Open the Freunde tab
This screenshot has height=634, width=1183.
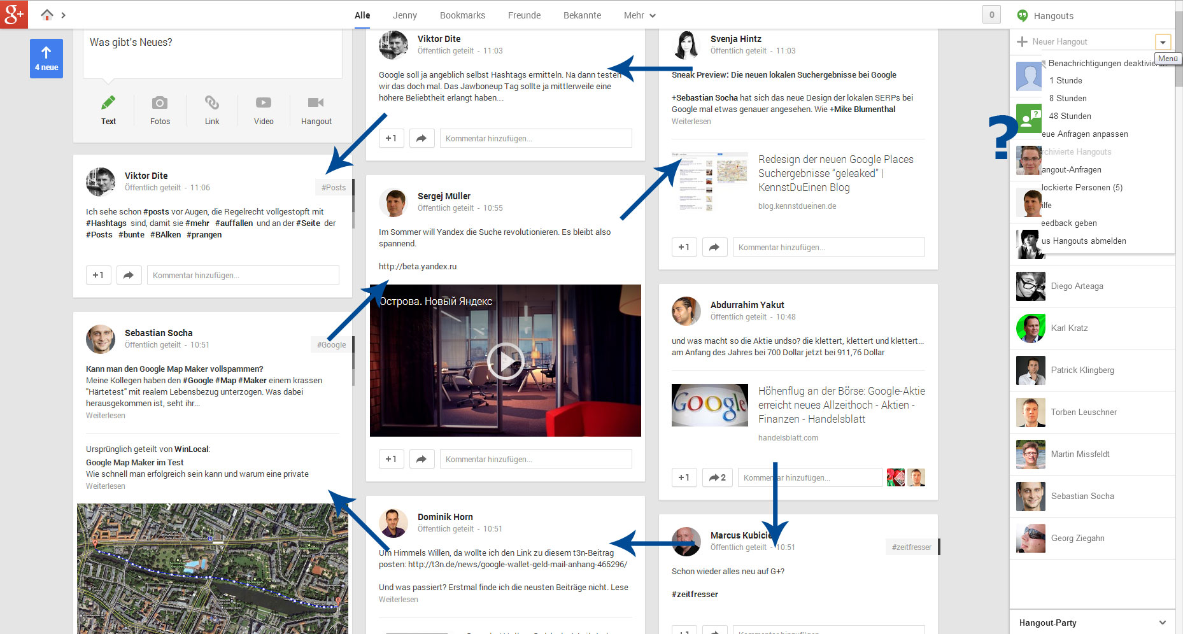524,15
